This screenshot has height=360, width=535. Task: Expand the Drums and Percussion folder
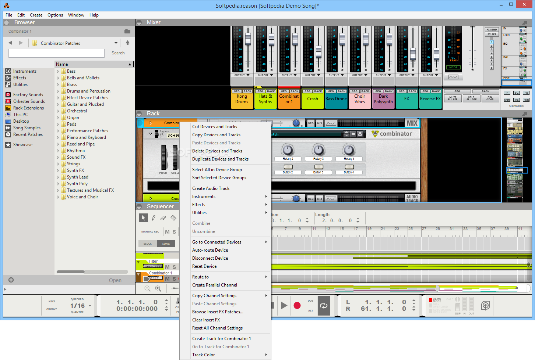(58, 91)
